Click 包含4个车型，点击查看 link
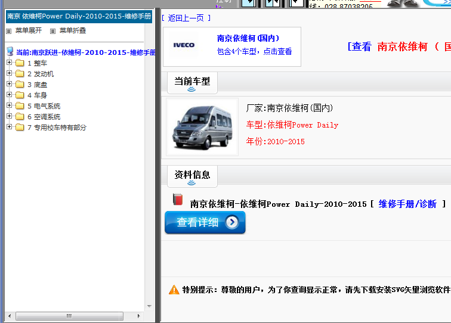 coord(254,51)
